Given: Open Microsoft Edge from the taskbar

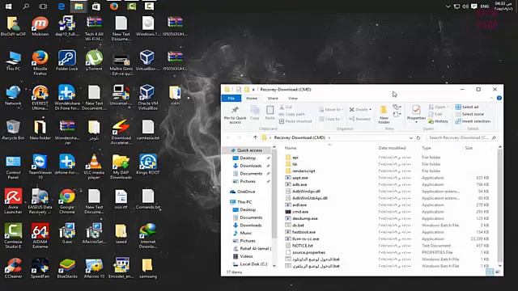Looking at the screenshot, I should [62, 6].
